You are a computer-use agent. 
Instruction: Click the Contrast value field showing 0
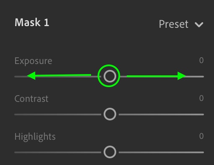pyautogui.click(x=201, y=98)
